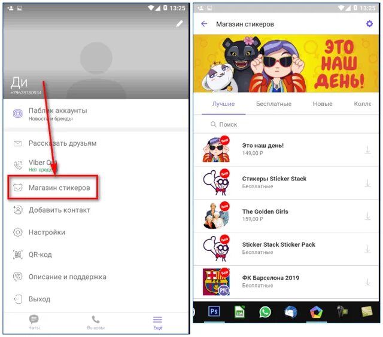Open Public accounts purple icon
Viewport: 383px width, 337px height.
click(18, 114)
